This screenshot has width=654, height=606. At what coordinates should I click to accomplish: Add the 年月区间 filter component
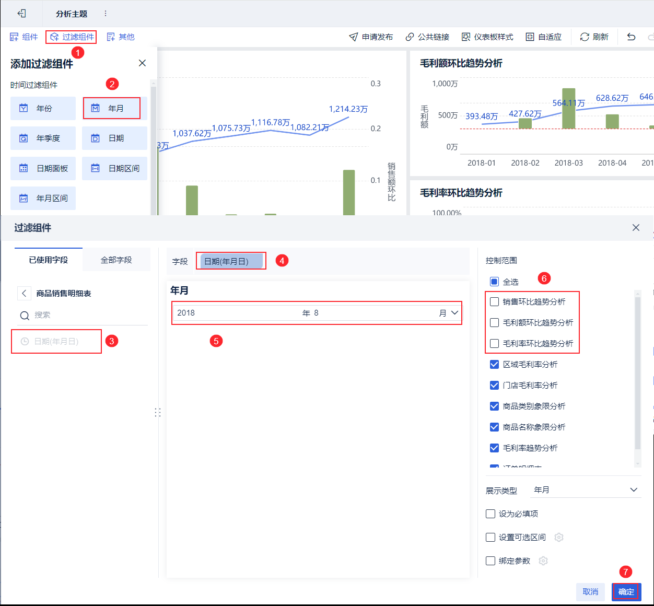tap(43, 199)
